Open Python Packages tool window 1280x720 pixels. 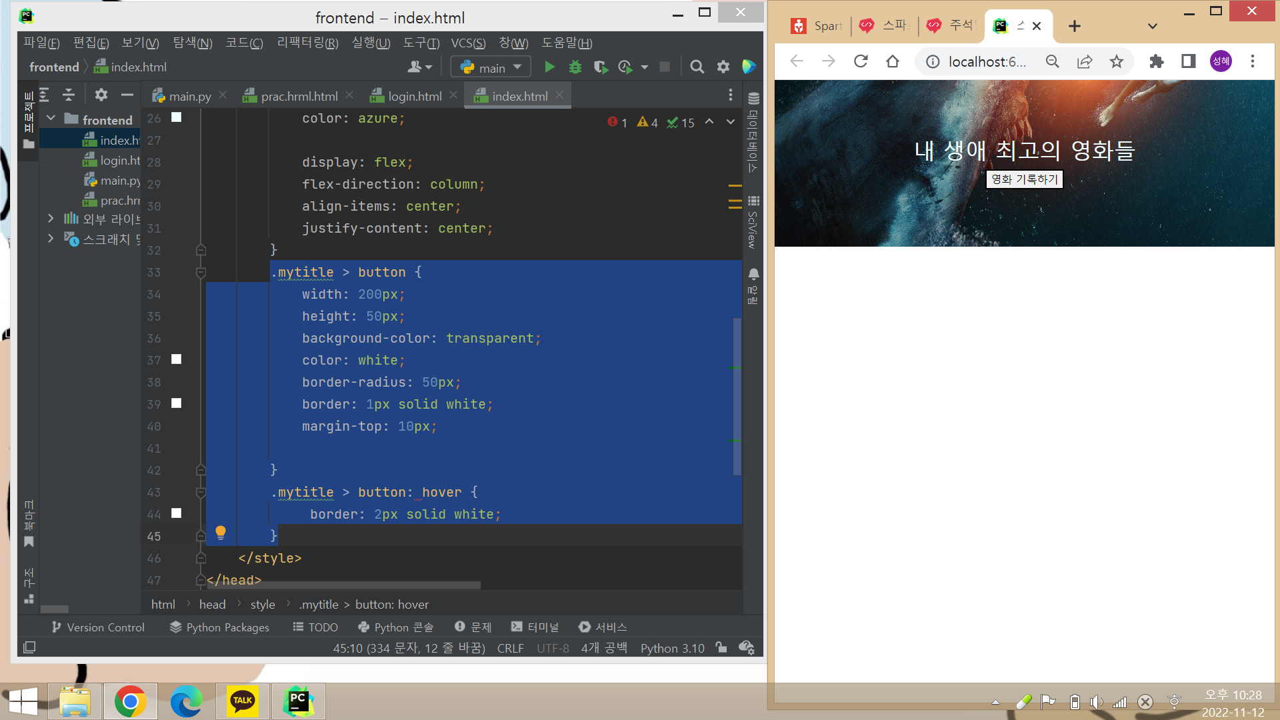[x=219, y=627]
